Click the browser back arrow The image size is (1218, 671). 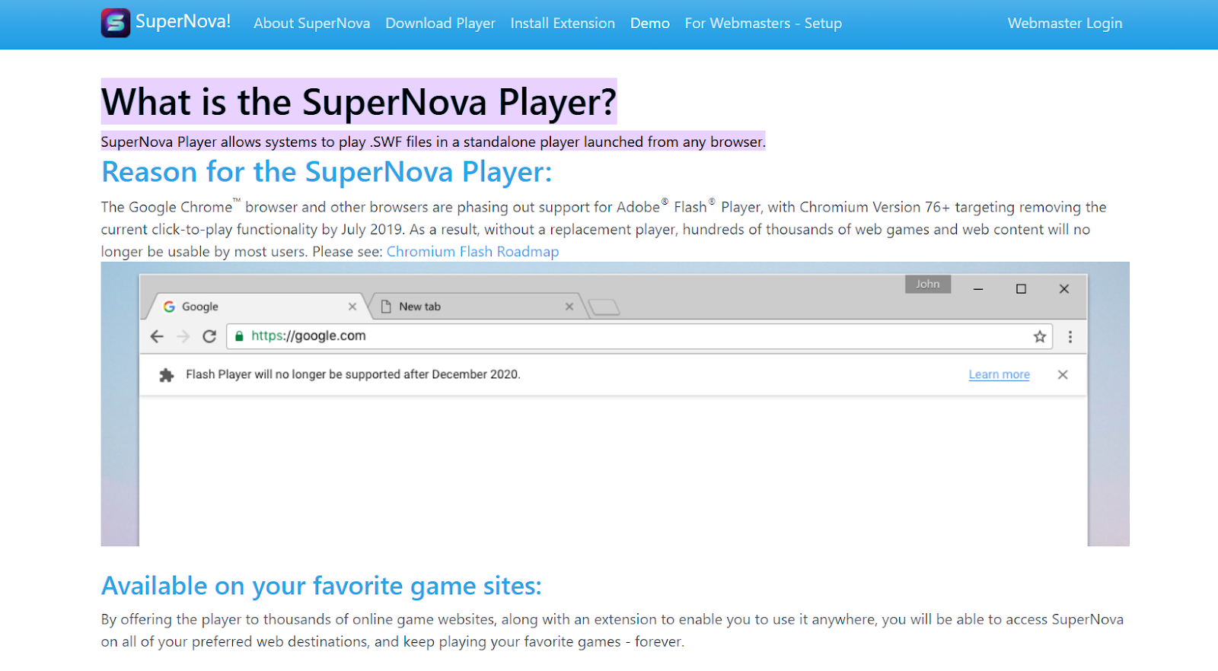tap(157, 336)
